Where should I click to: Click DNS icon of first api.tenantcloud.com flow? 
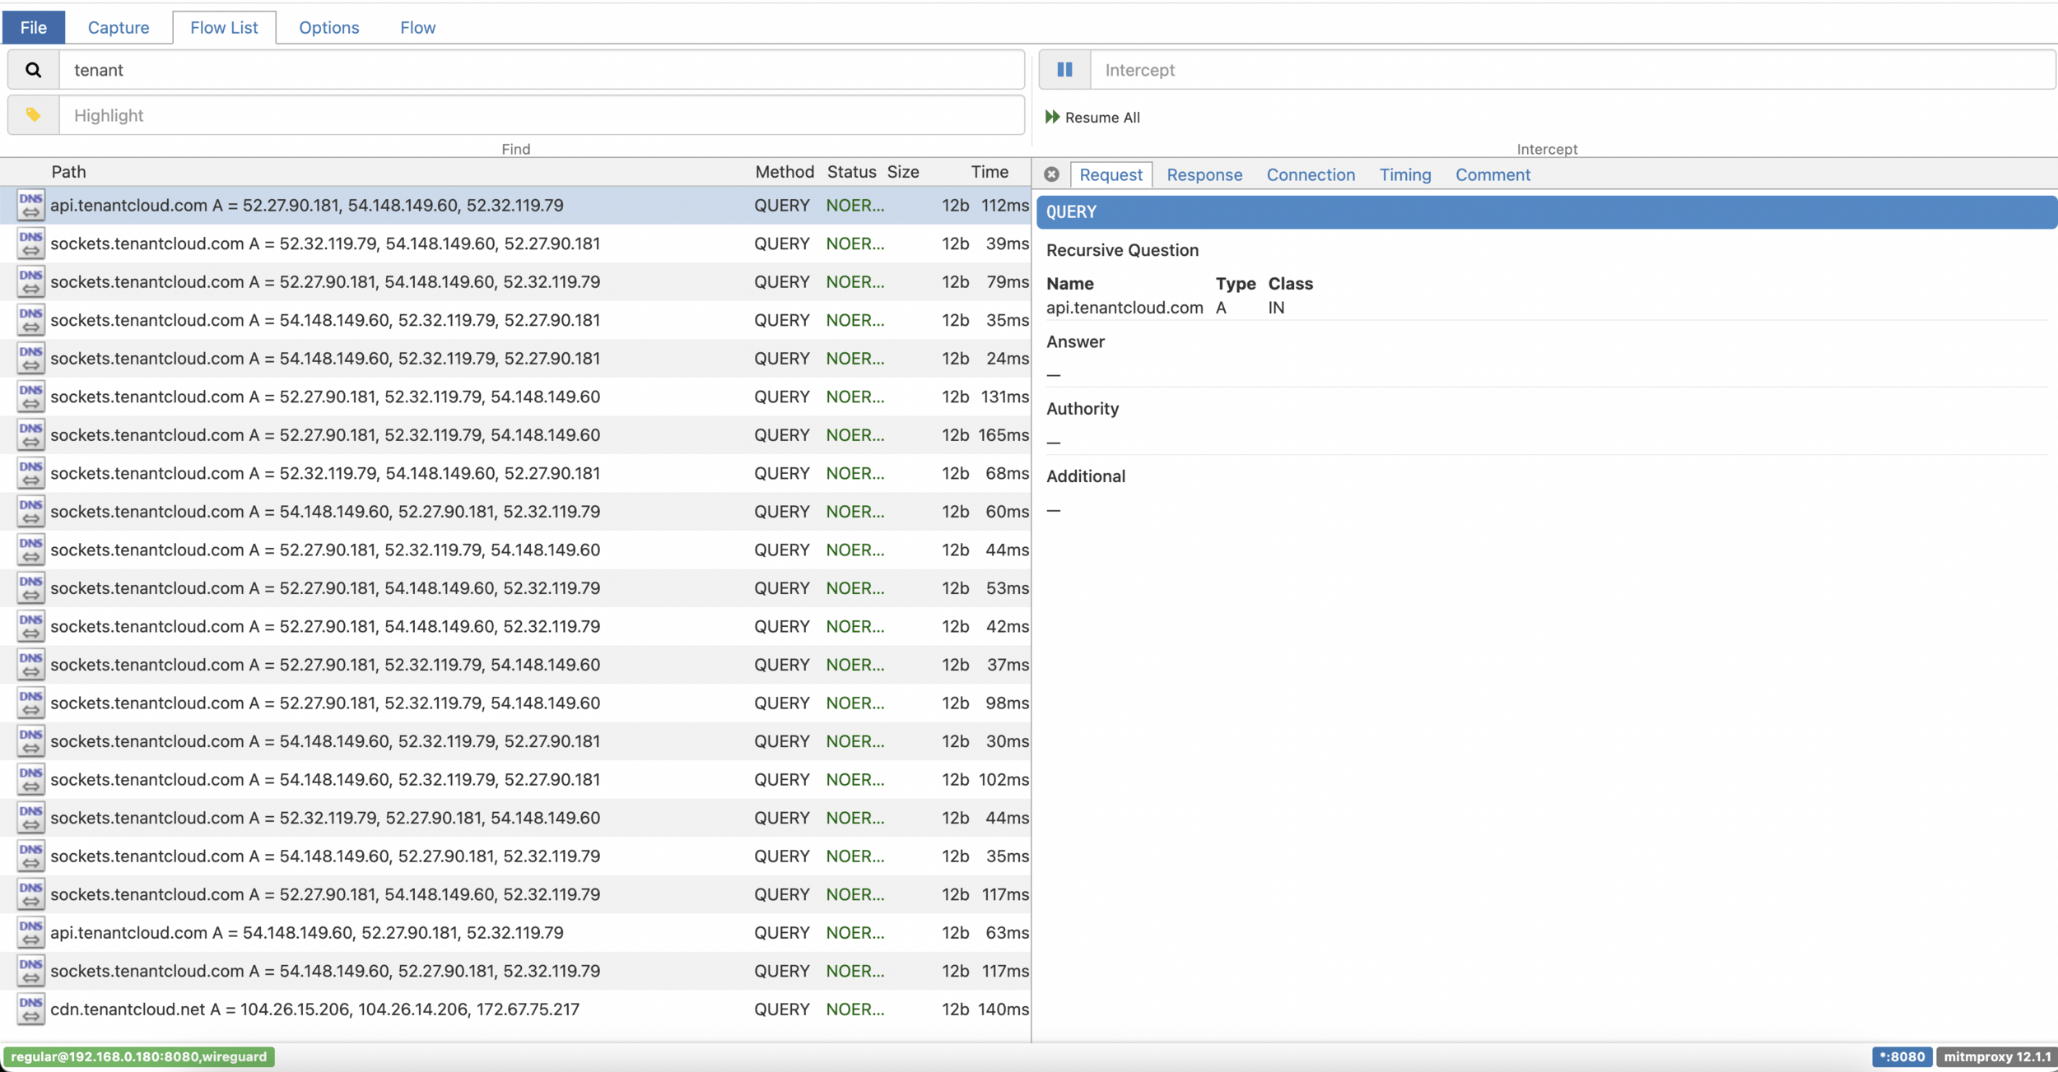coord(30,206)
